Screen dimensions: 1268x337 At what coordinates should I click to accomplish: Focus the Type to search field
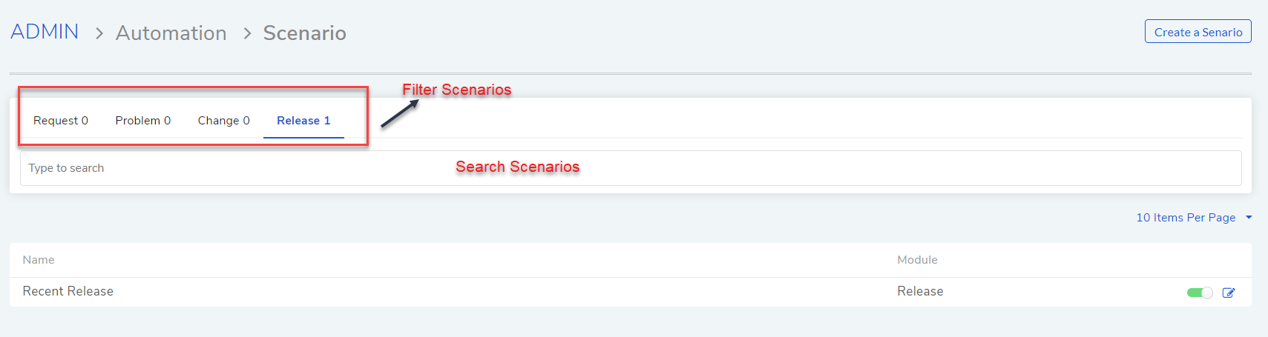click(x=631, y=168)
